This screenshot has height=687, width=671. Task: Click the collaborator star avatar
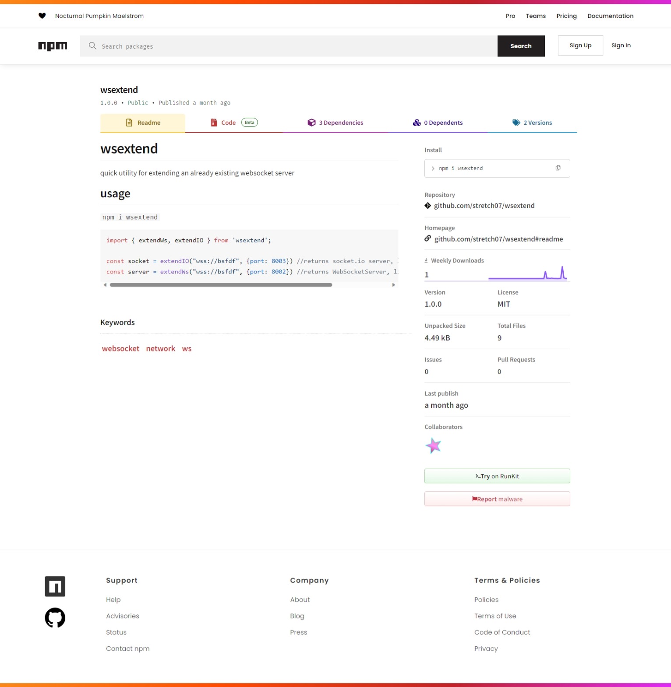coord(433,446)
